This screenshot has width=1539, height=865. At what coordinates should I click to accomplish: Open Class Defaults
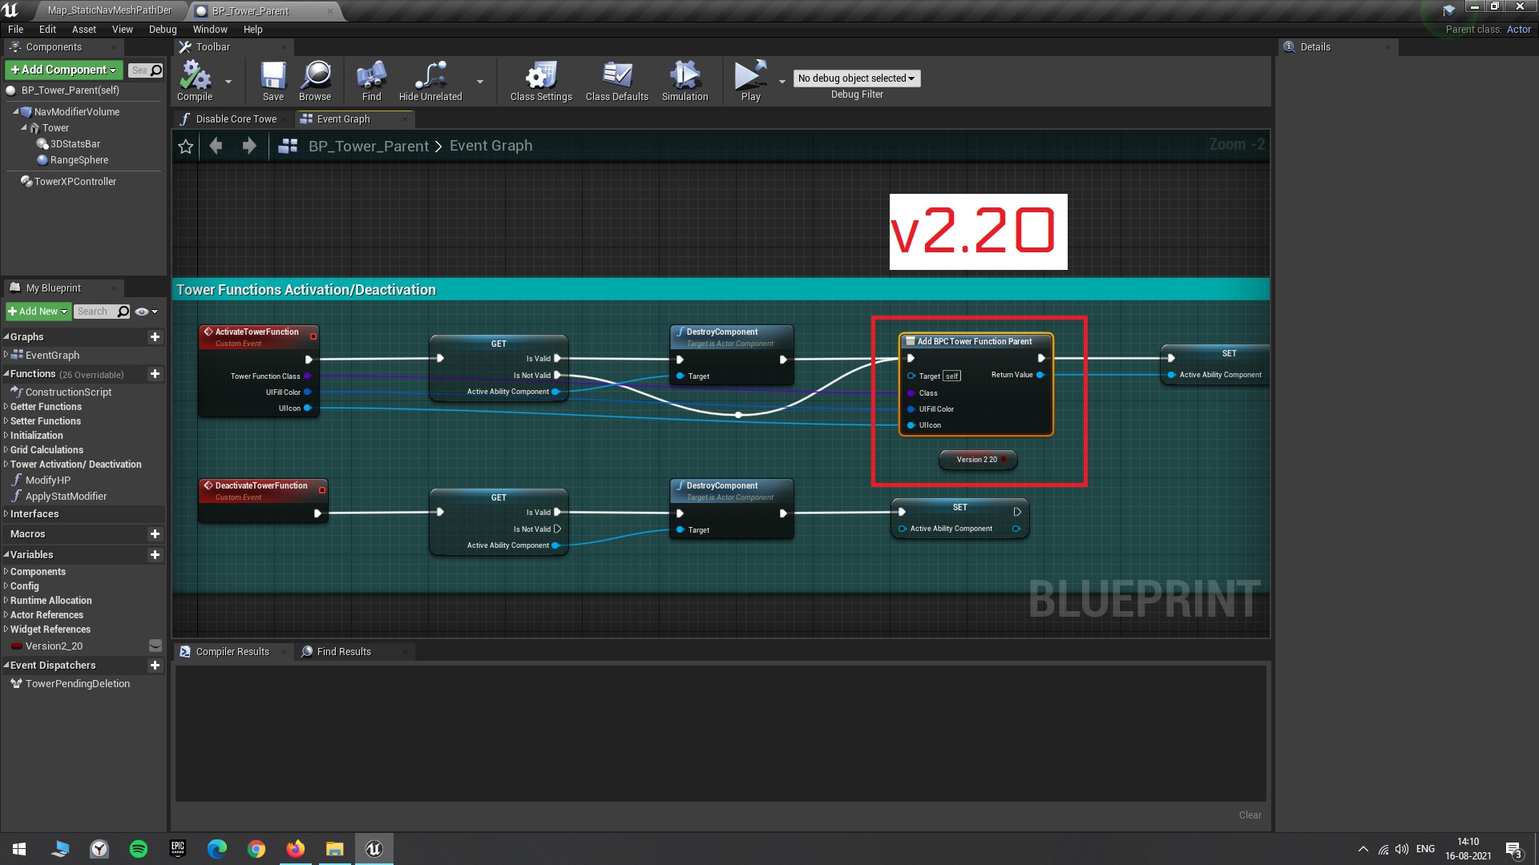coord(617,80)
